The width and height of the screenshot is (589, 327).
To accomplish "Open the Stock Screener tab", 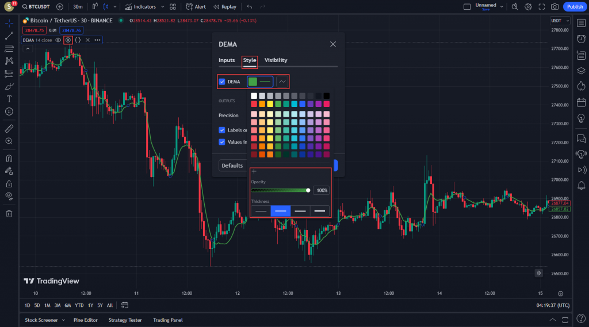I will (x=41, y=320).
